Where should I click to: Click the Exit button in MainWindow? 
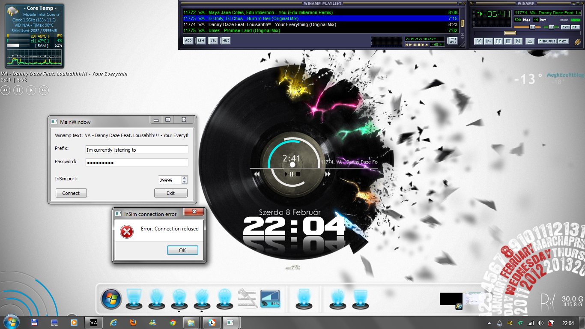tap(170, 193)
